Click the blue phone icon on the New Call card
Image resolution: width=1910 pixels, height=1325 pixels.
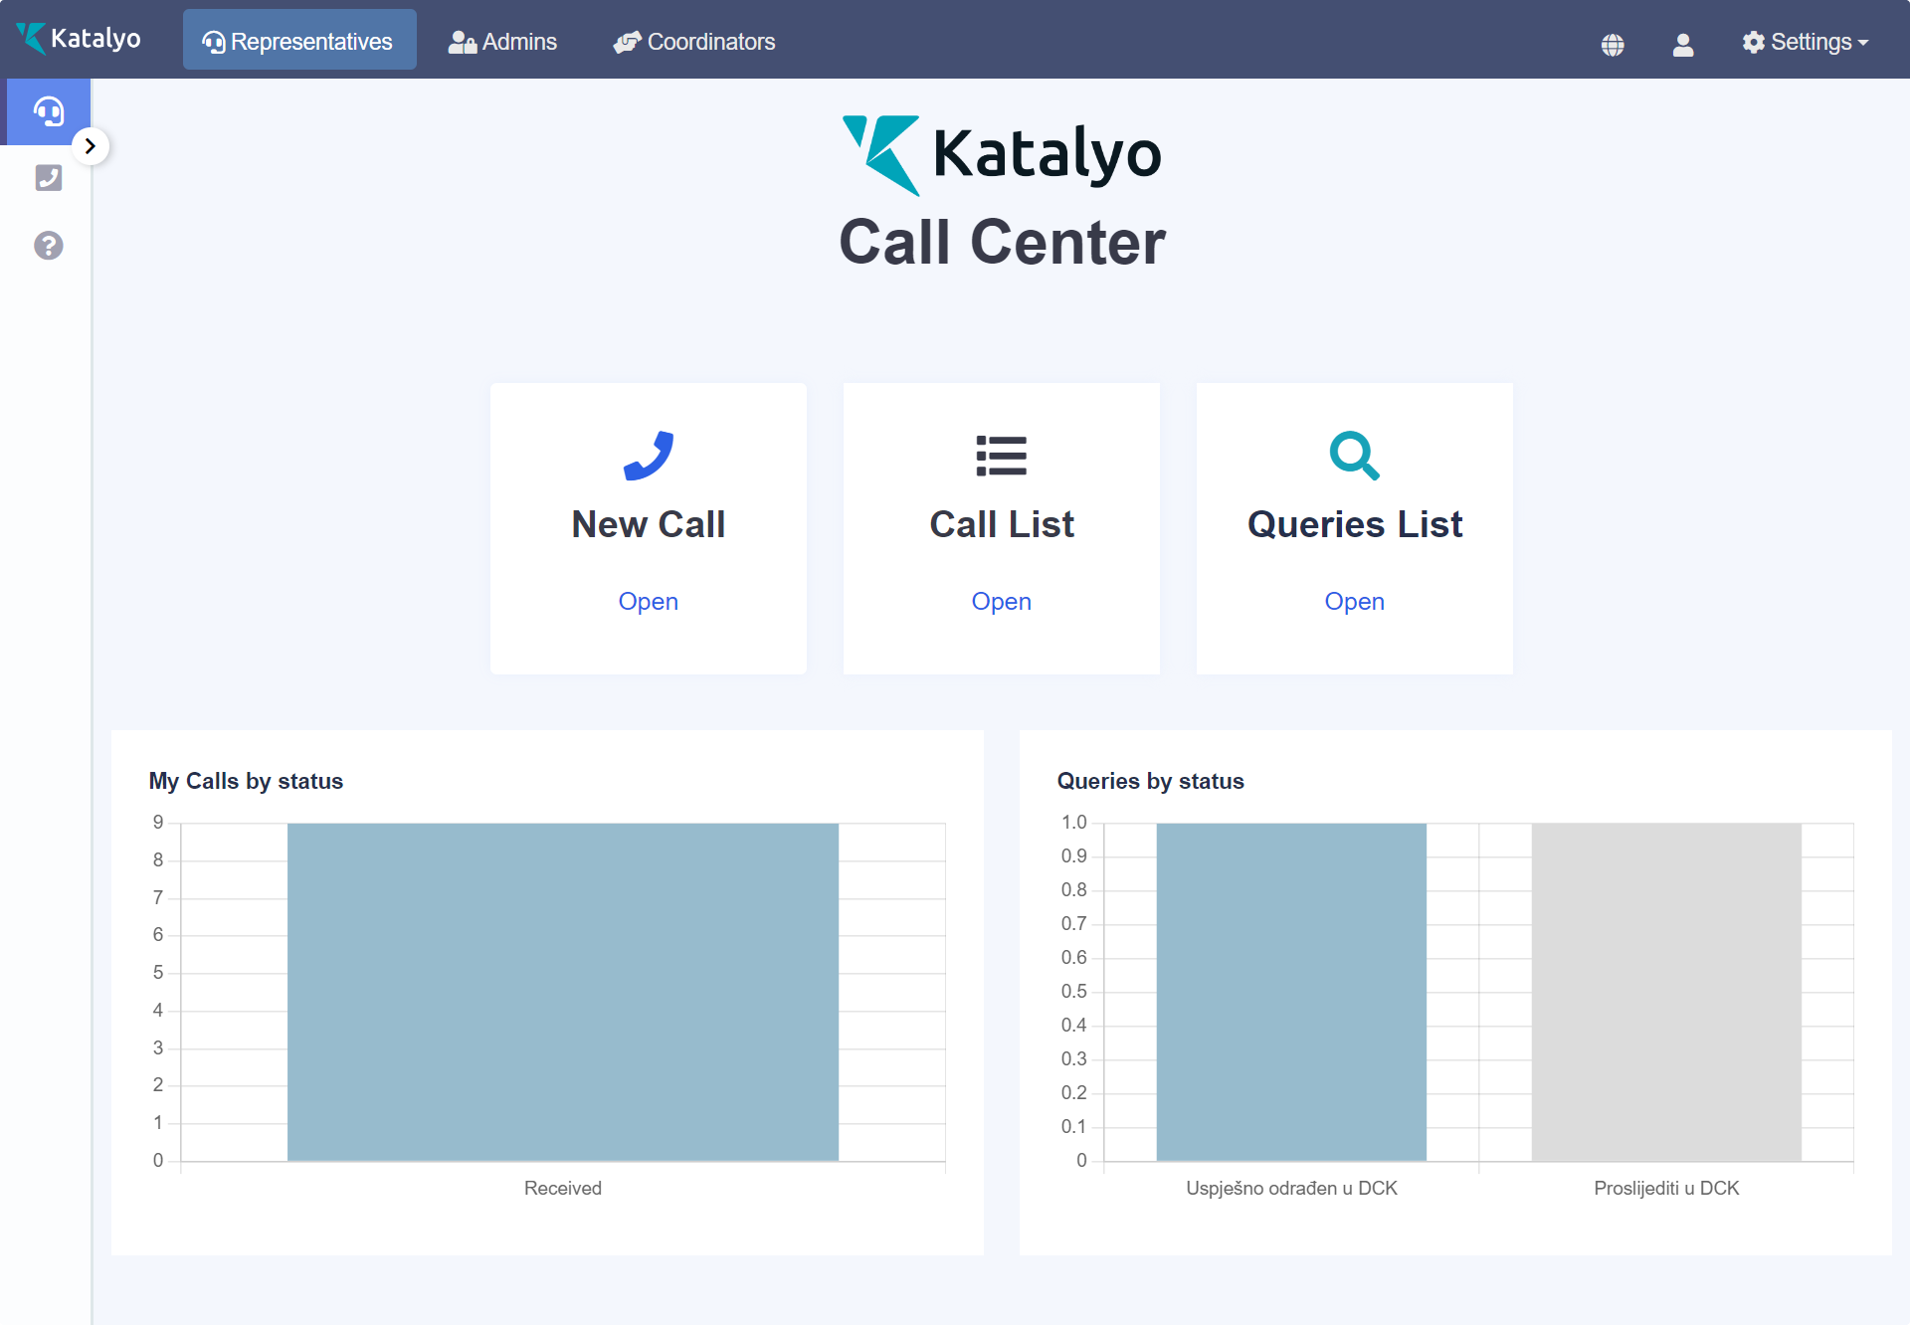tap(648, 456)
